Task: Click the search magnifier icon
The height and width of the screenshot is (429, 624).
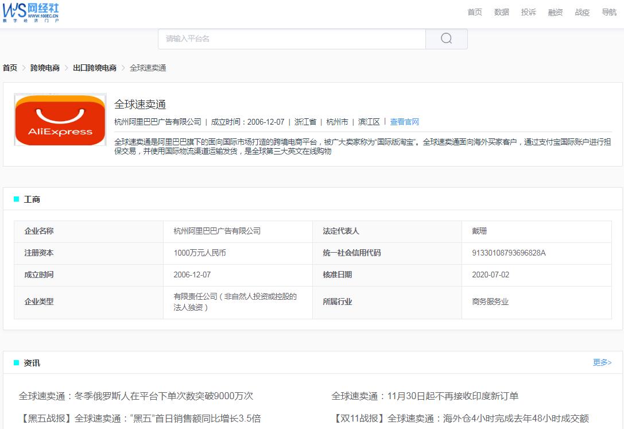Action: (446, 38)
